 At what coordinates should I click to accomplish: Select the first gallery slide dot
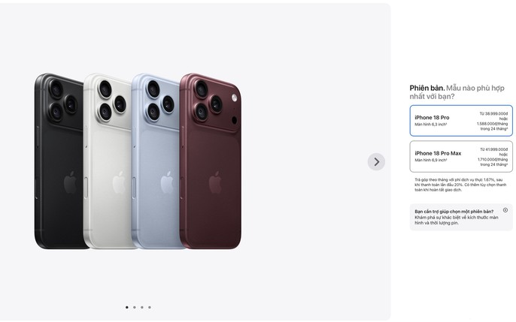(126, 307)
